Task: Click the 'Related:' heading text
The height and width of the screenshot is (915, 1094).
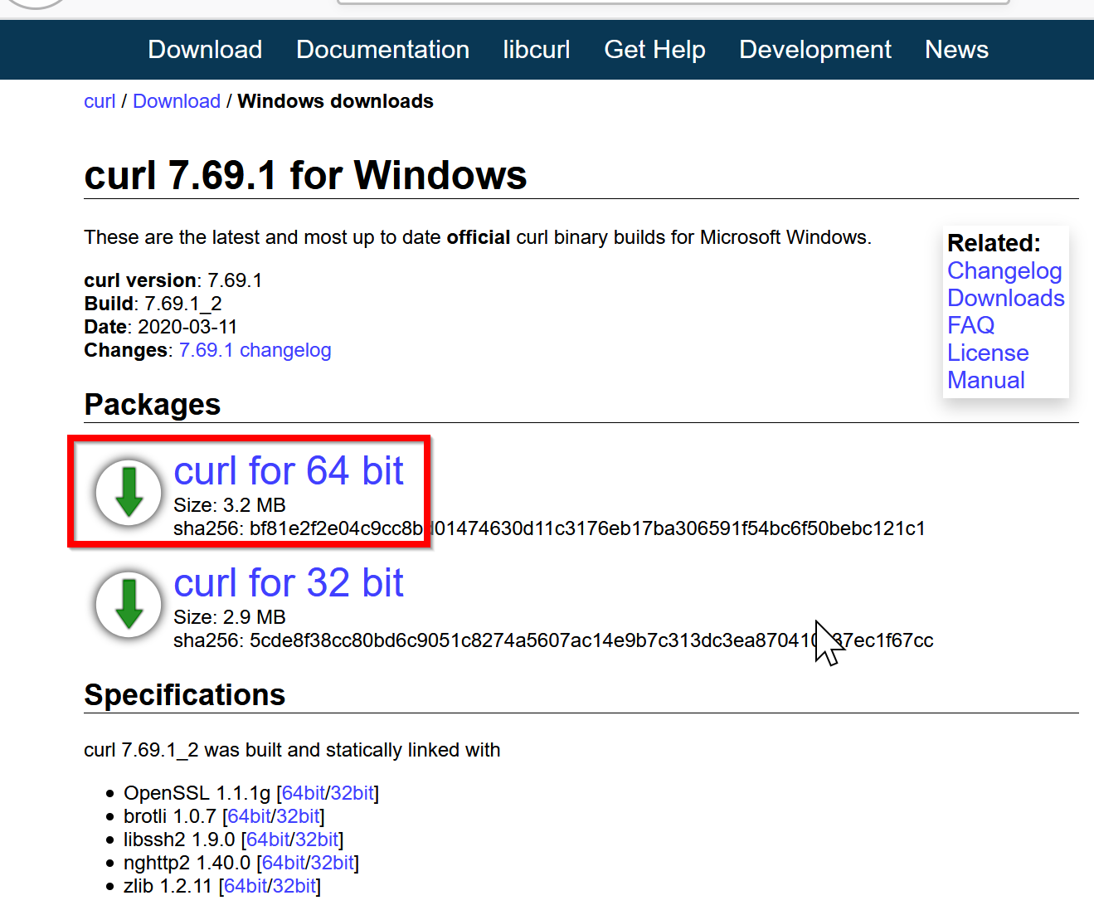Action: point(994,243)
